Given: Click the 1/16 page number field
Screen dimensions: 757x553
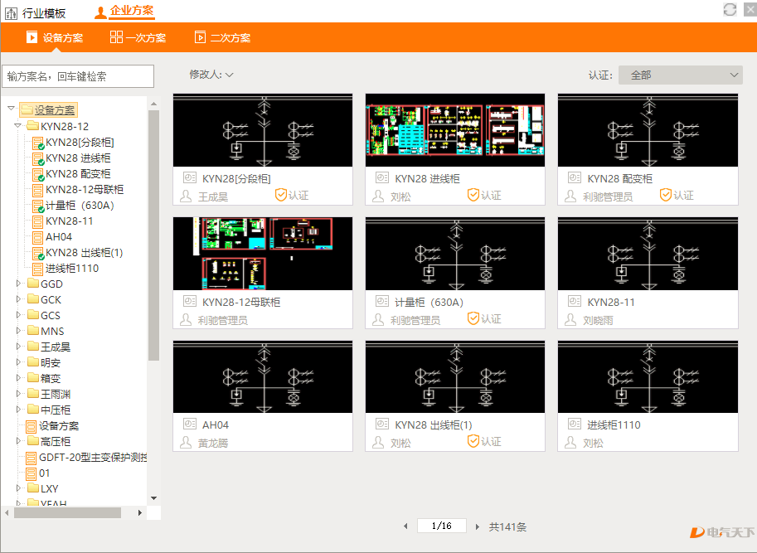Looking at the screenshot, I should point(442,526).
